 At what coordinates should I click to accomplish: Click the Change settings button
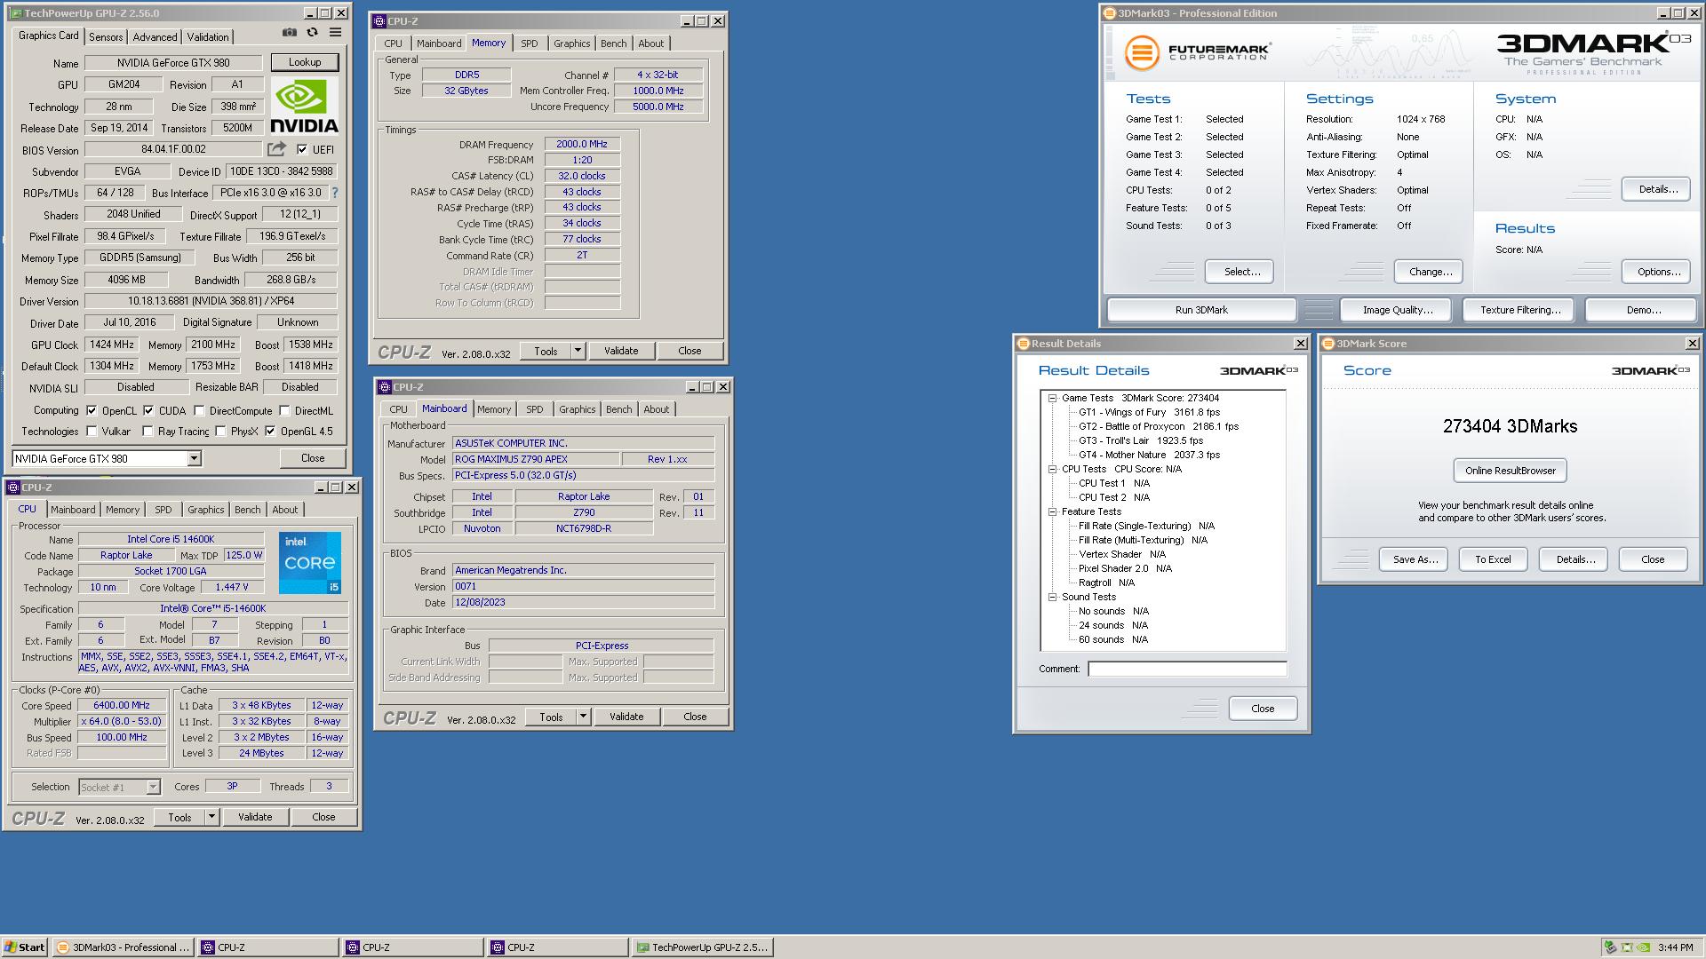pos(1431,272)
